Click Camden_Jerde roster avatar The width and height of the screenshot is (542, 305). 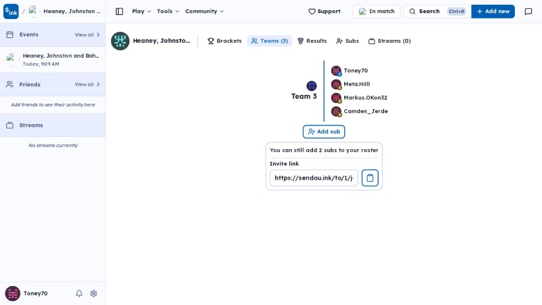(336, 111)
